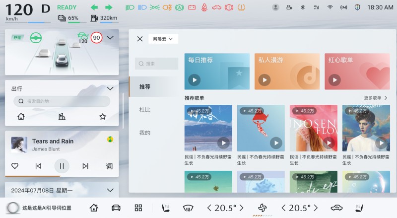This screenshot has width=397, height=218.
Task: Like Tears and Rain with heart icon
Action: pos(15,166)
